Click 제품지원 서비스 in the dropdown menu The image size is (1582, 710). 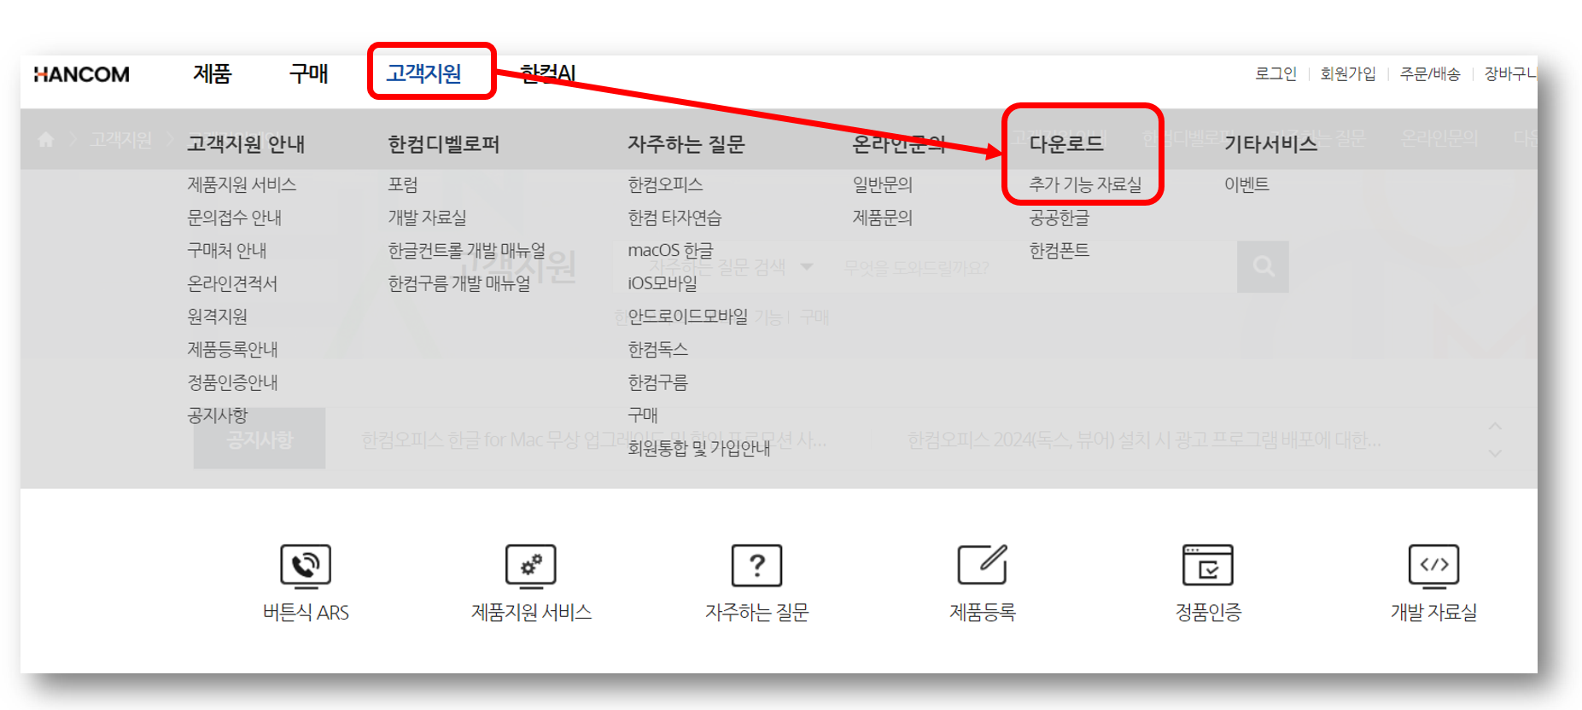[242, 184]
